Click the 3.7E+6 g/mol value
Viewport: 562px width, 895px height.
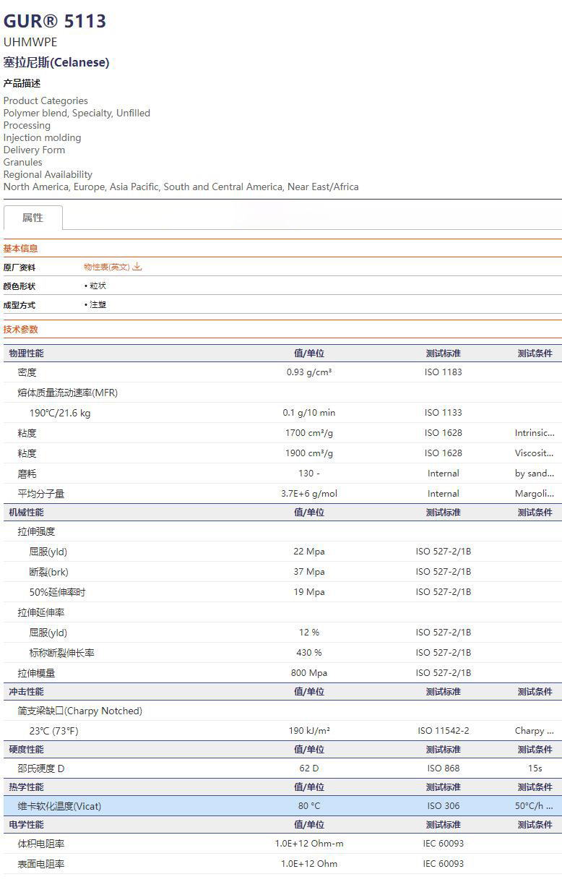[x=309, y=494]
